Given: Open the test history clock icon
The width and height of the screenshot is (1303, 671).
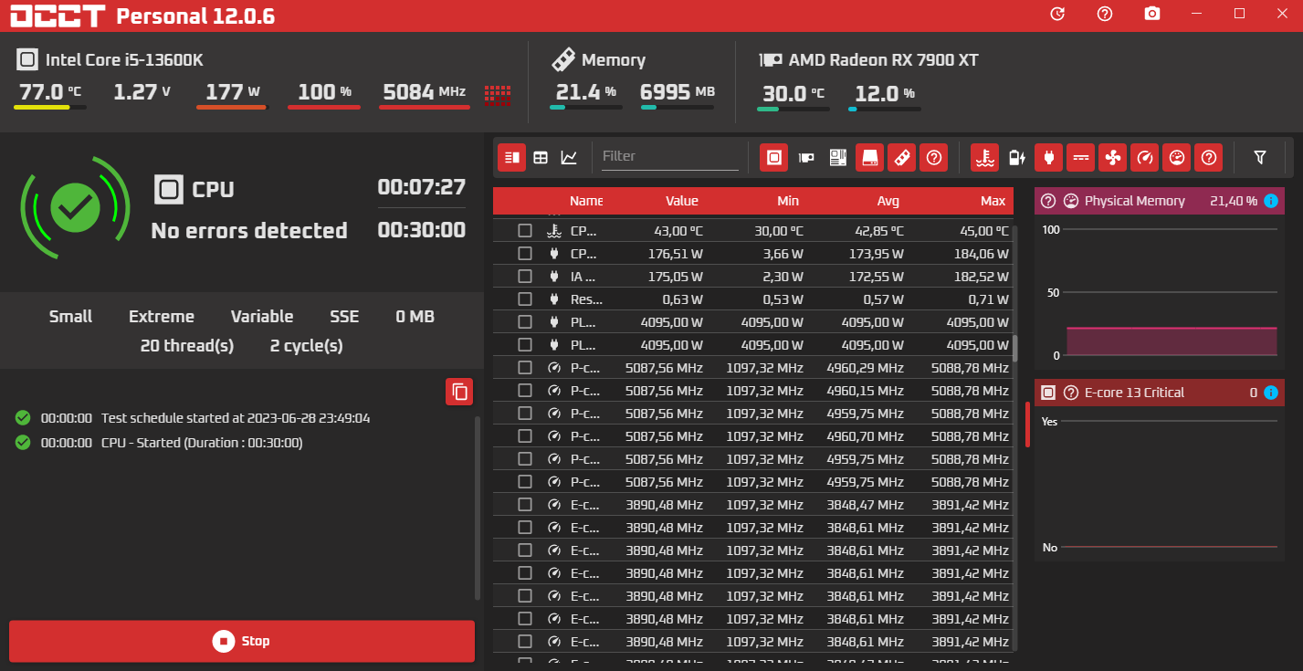Looking at the screenshot, I should (x=1057, y=14).
